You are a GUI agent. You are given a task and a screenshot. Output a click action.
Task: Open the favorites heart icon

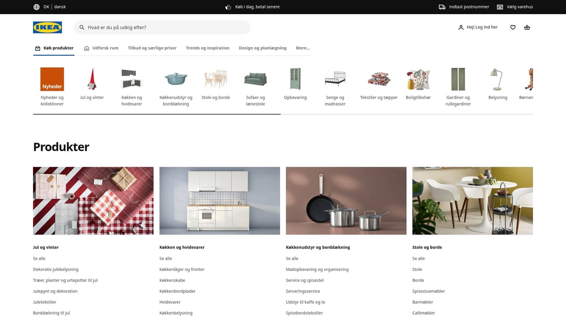tap(513, 27)
